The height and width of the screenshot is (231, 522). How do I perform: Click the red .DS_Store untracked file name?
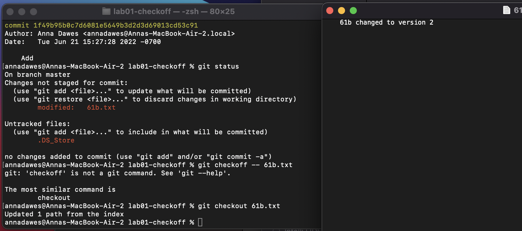coord(56,140)
